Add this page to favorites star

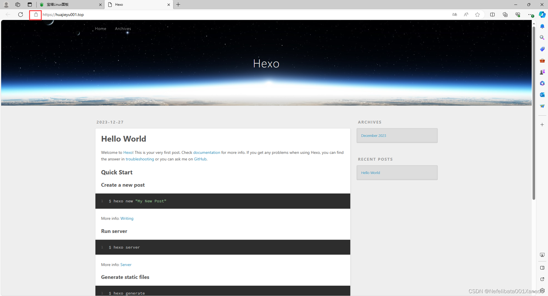[477, 15]
